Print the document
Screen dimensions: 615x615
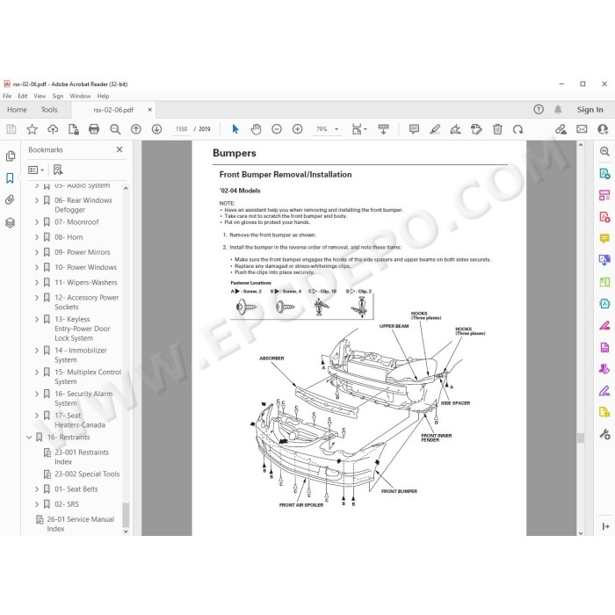pos(94,129)
